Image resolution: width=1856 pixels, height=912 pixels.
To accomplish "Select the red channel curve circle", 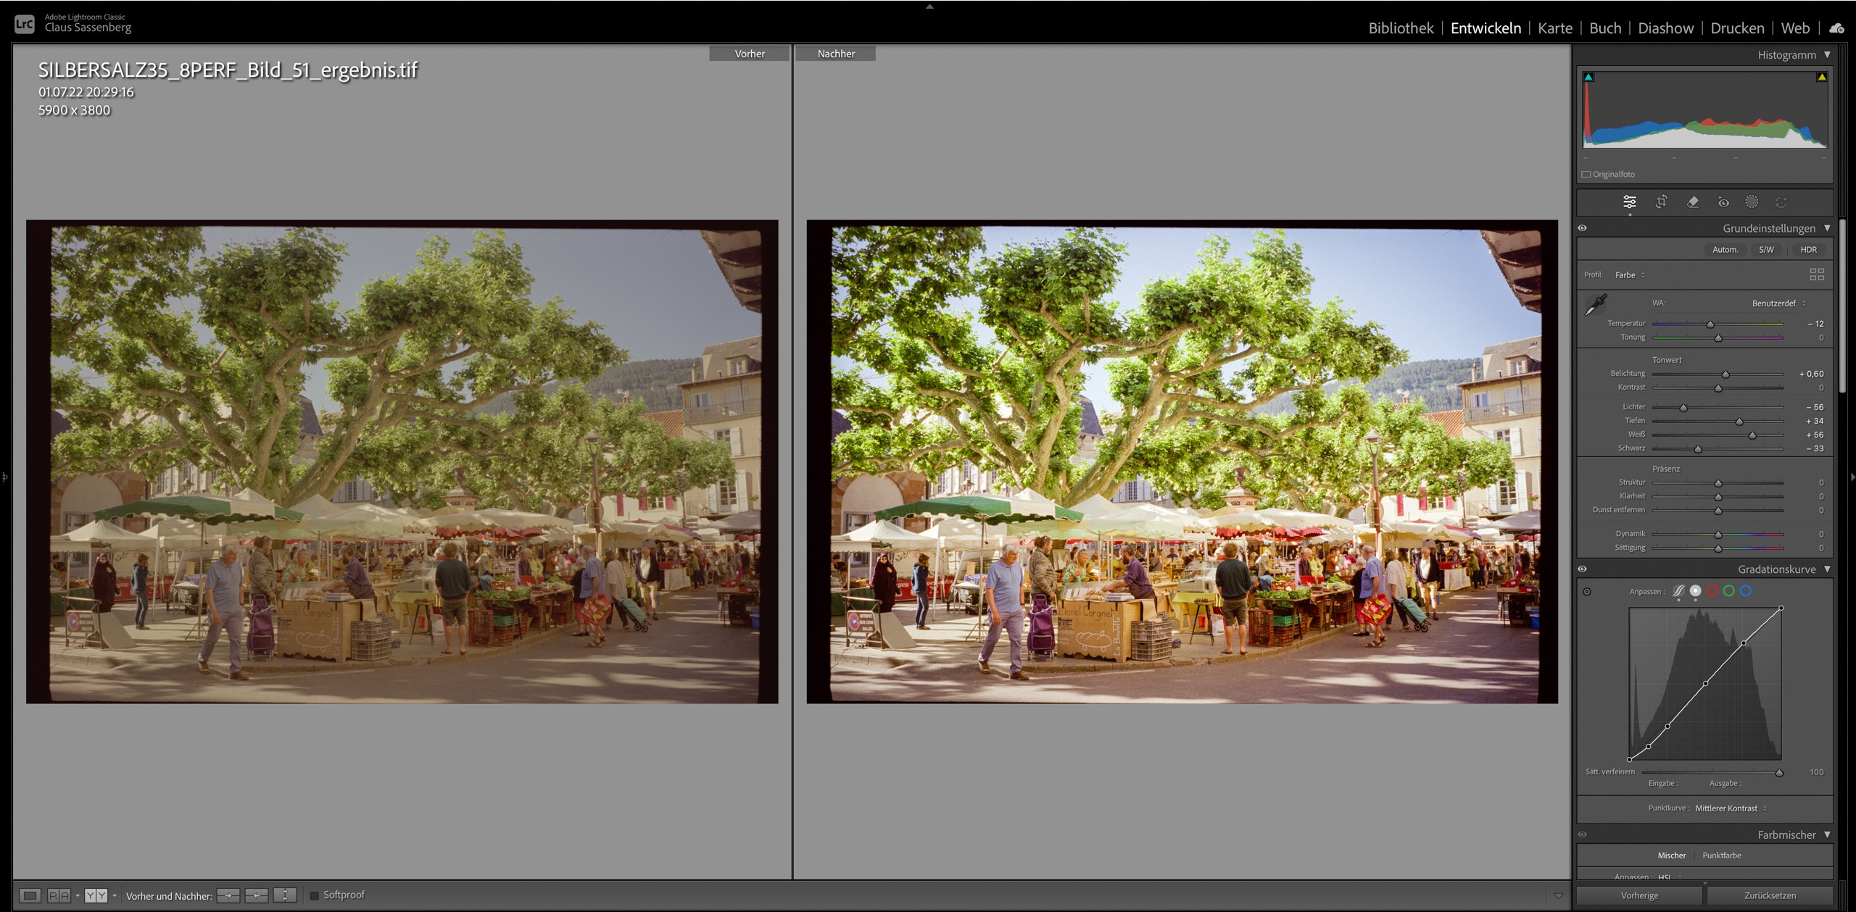I will coord(1712,591).
